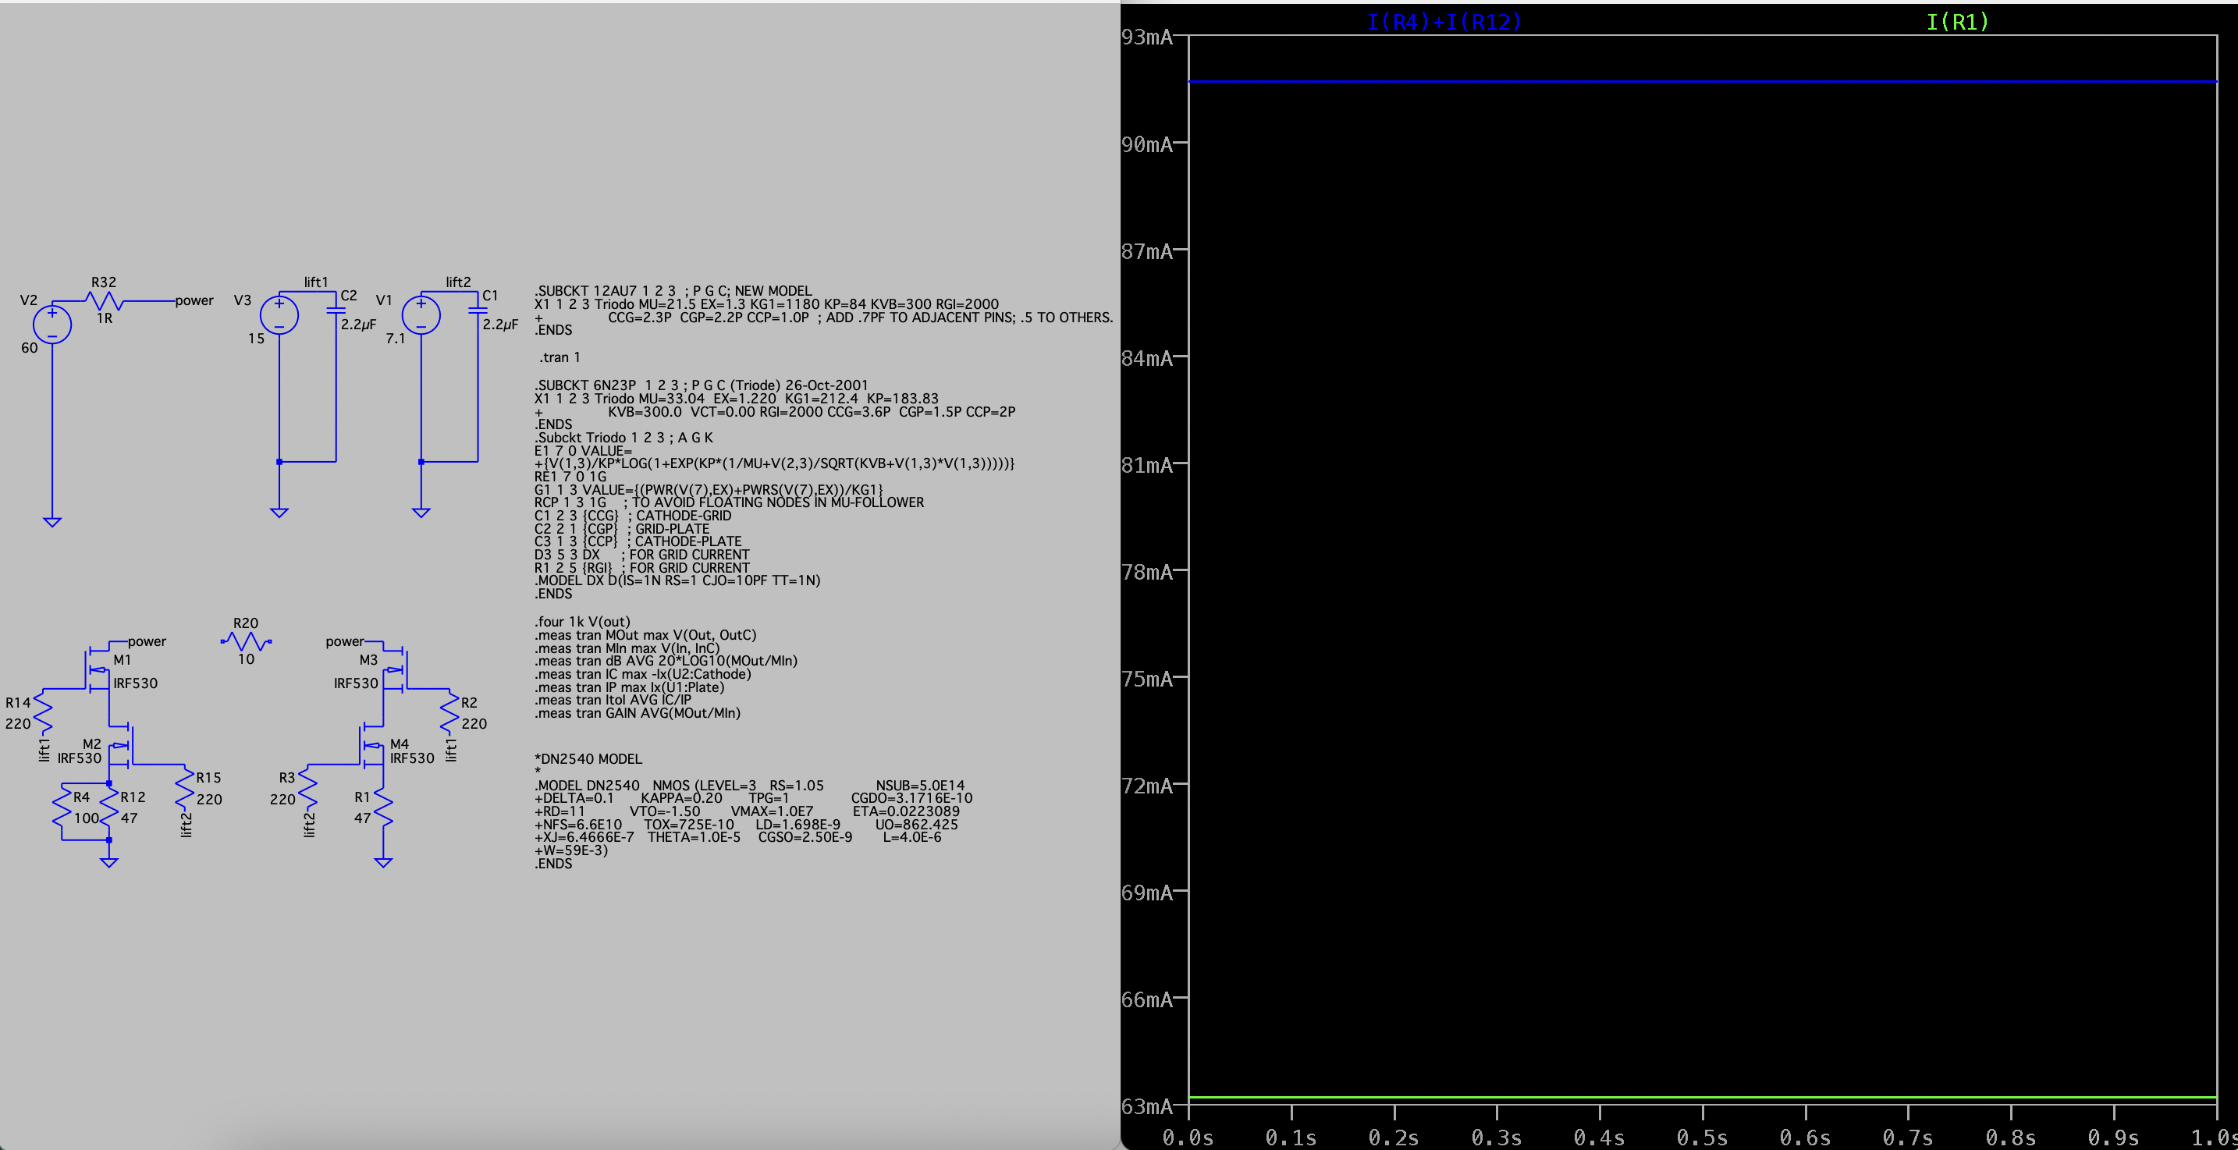Click the ground symbol below R1
Image resolution: width=2238 pixels, height=1150 pixels.
[x=383, y=861]
